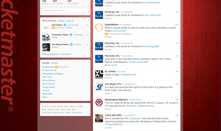
Task: Open the 149 Followers count
Action: [x=72, y=2]
